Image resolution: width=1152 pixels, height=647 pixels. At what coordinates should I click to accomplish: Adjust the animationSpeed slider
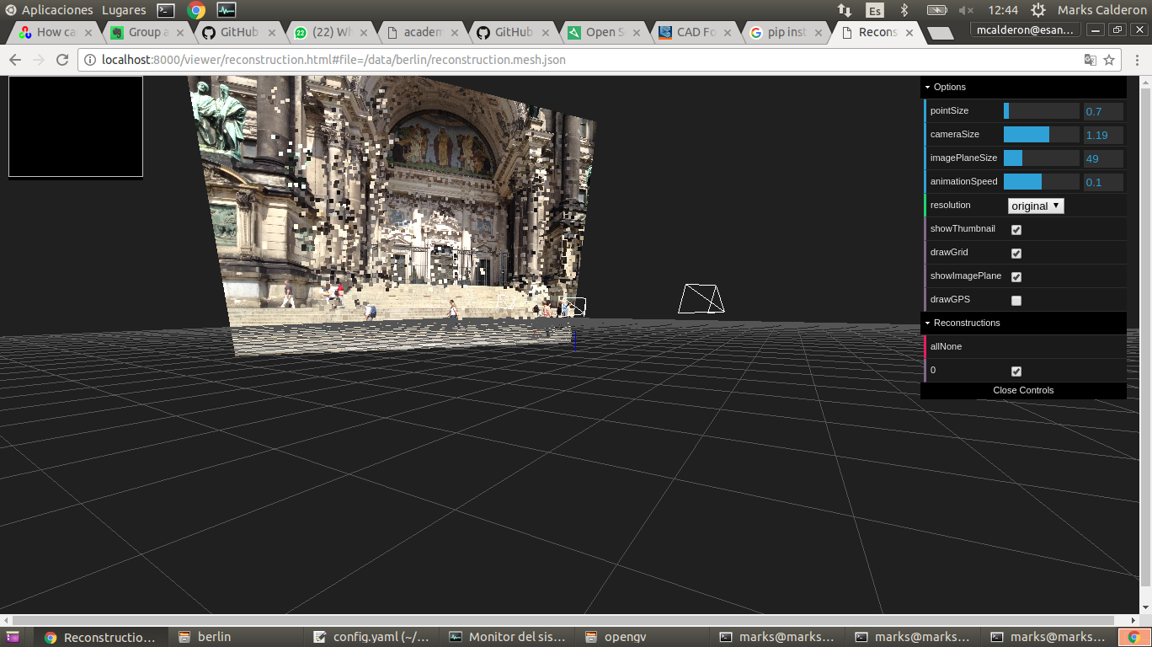tap(1041, 182)
